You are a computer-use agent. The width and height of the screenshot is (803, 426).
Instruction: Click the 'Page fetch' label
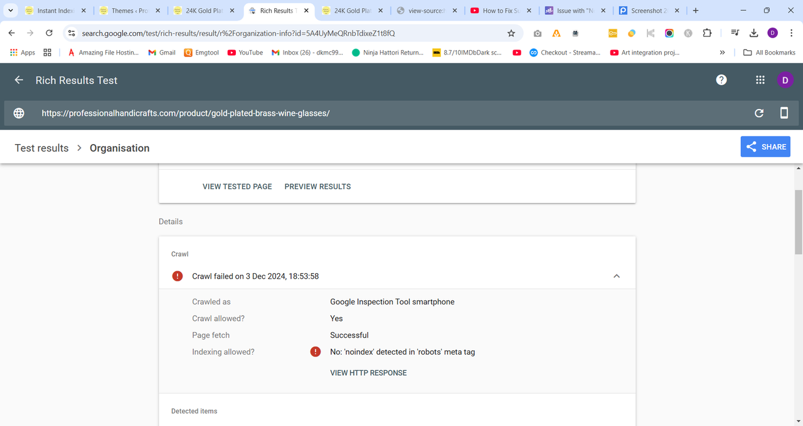211,335
